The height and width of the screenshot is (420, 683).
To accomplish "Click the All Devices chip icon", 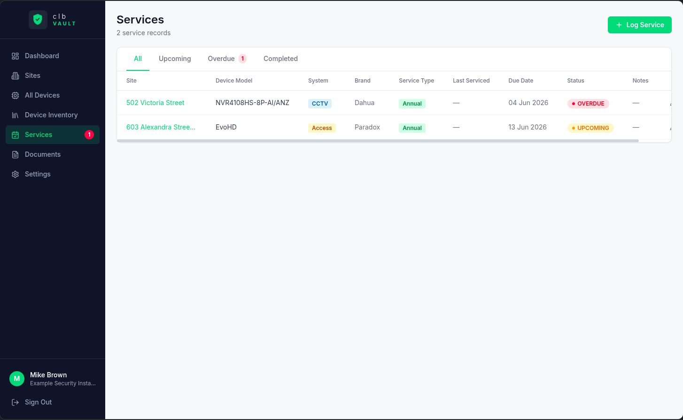I will [x=15, y=95].
